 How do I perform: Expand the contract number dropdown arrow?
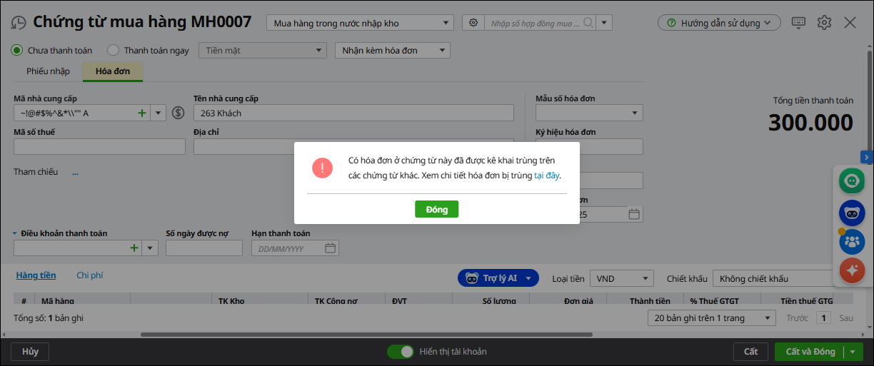604,23
